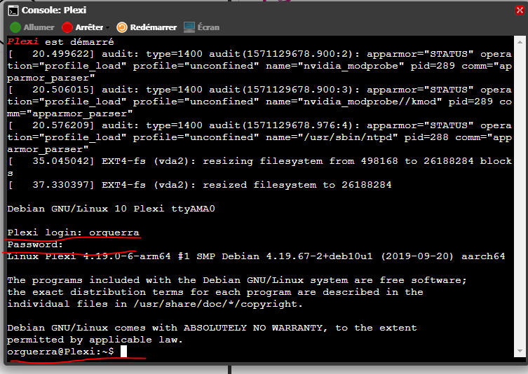
Task: Click the 'The programs included with the Debian' line
Action: pos(237,280)
